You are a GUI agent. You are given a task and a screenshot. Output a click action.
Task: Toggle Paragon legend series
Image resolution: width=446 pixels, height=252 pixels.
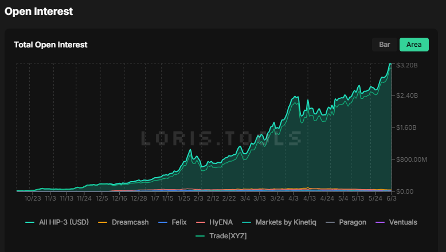click(346, 222)
